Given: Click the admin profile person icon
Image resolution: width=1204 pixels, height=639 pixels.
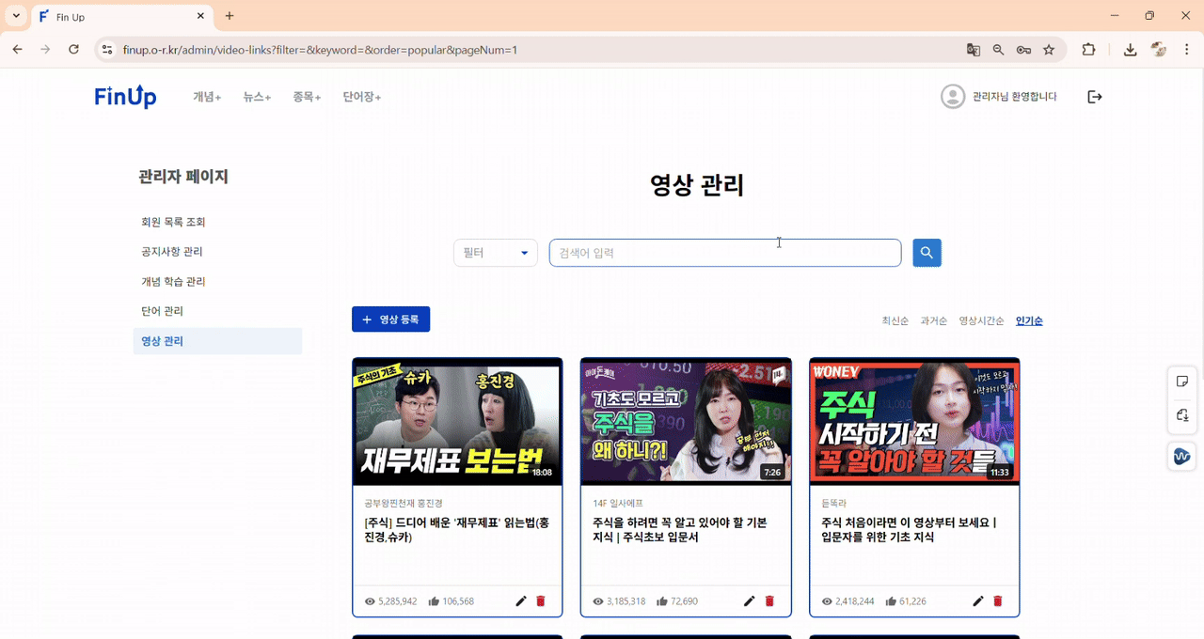Looking at the screenshot, I should click(953, 95).
